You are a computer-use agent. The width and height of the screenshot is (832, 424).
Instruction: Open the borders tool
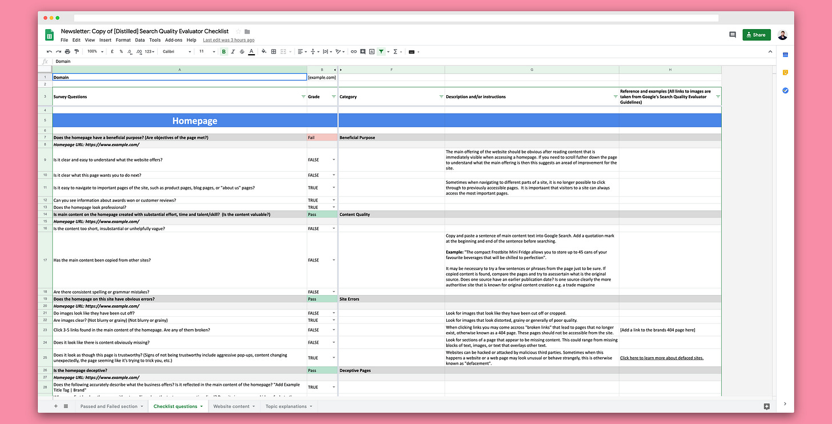click(x=274, y=51)
